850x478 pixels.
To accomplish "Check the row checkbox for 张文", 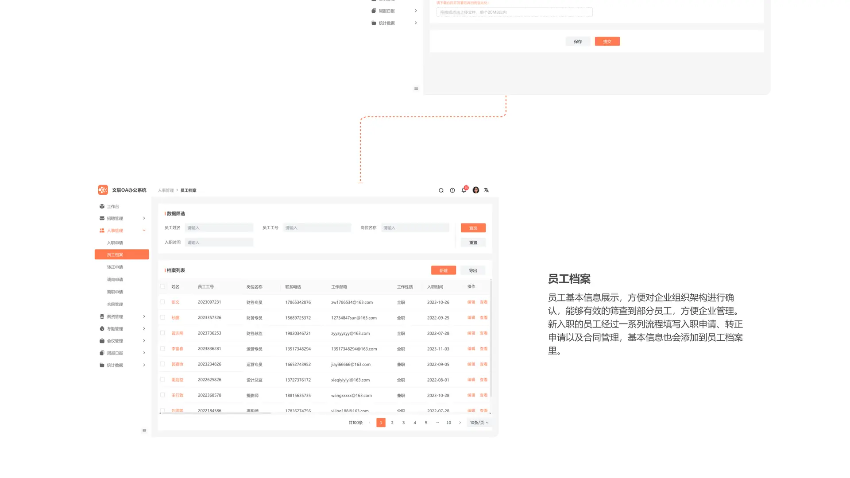I will tap(162, 302).
